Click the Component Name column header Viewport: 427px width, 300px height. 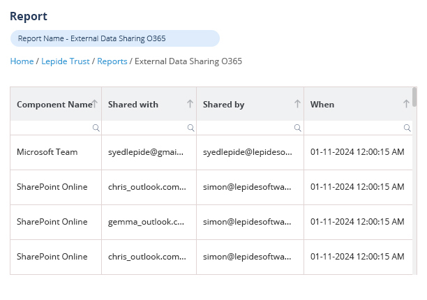click(x=56, y=104)
